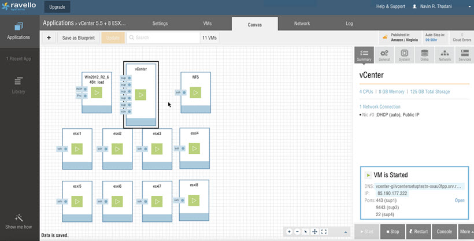Viewport: 474px width, 241px height.
Task: Click the esxi4 VM play icon
Action: pos(194,149)
